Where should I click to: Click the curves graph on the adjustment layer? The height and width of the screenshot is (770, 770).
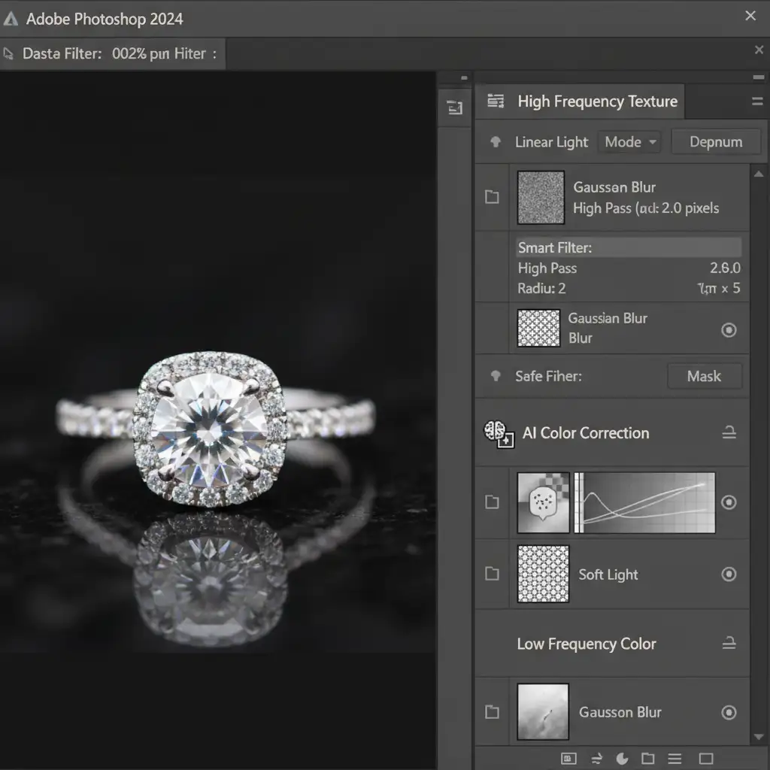pyautogui.click(x=648, y=503)
